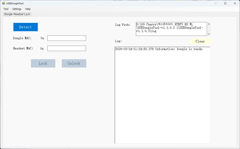Select the 'Dongle is ready' log entry
Image resolution: width=240 pixels, height=149 pixels.
pos(159,49)
